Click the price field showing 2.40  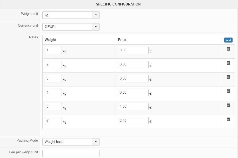pyautogui.click(x=133, y=121)
